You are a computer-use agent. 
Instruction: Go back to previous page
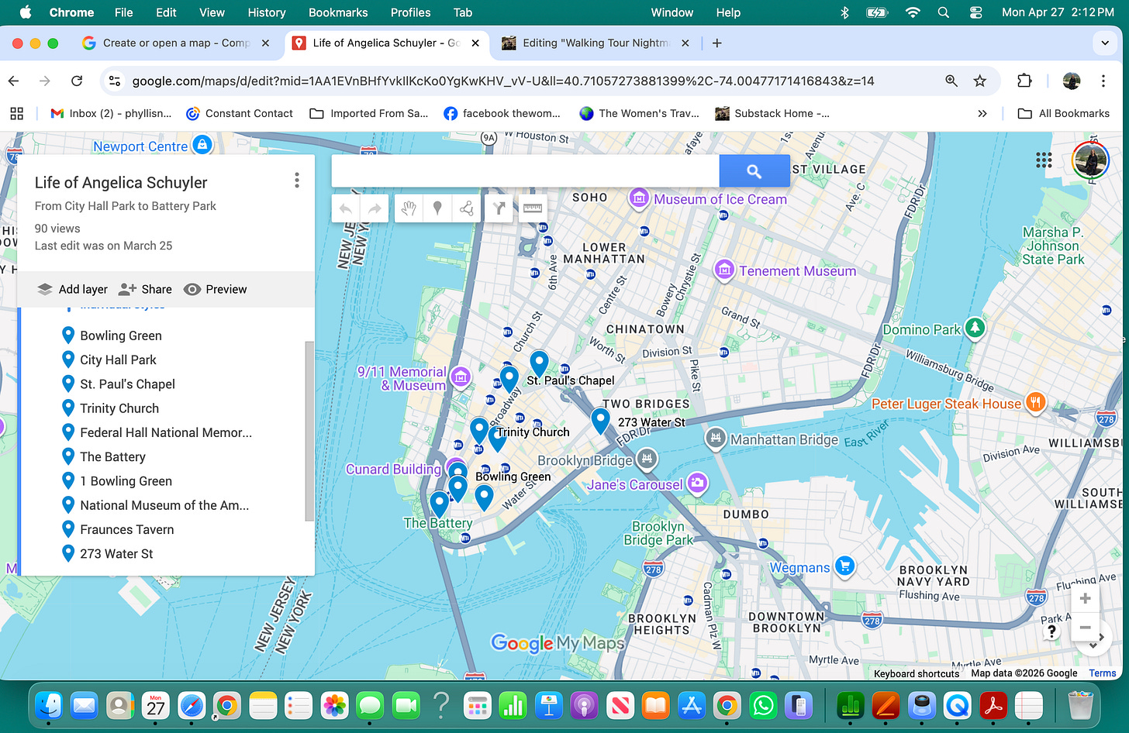pos(14,81)
